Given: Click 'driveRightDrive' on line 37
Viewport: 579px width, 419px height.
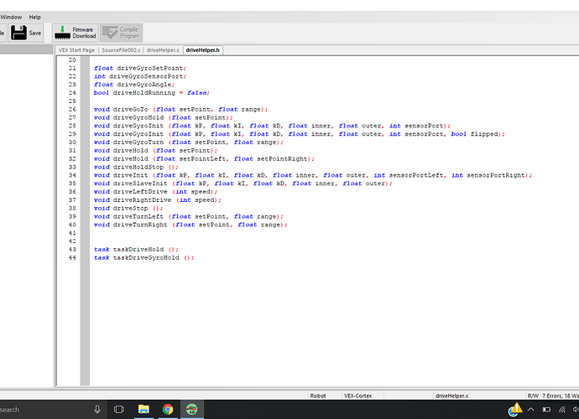Looking at the screenshot, I should point(142,200).
